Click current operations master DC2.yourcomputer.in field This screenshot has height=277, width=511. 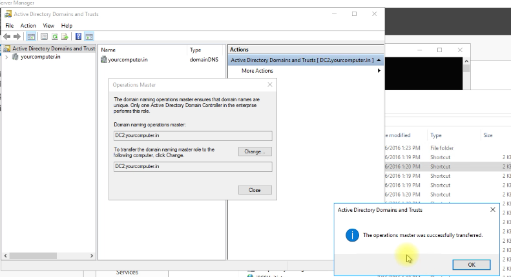pyautogui.click(x=193, y=135)
